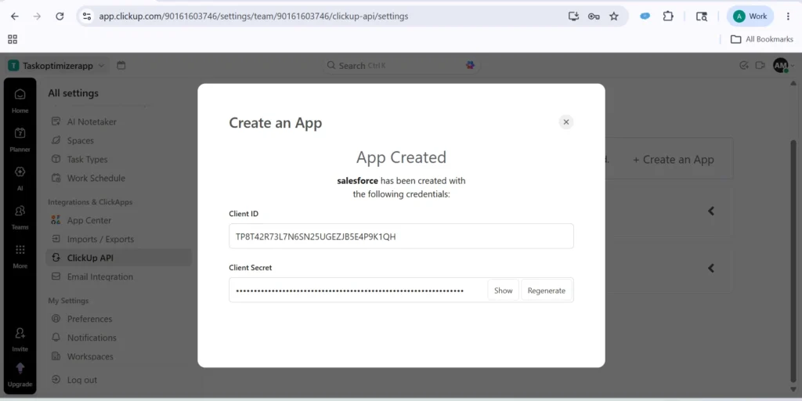Image resolution: width=802 pixels, height=401 pixels.
Task: Open AI in the sidebar
Action: click(x=20, y=178)
